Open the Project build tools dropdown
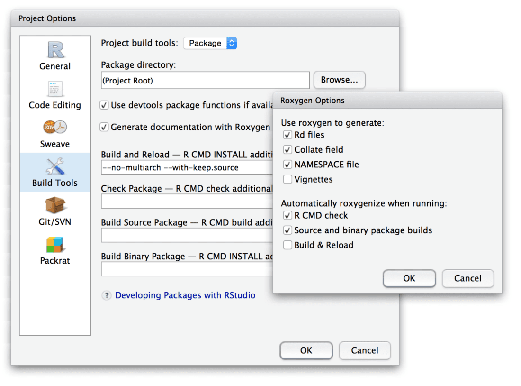This screenshot has width=521, height=386. [x=210, y=43]
